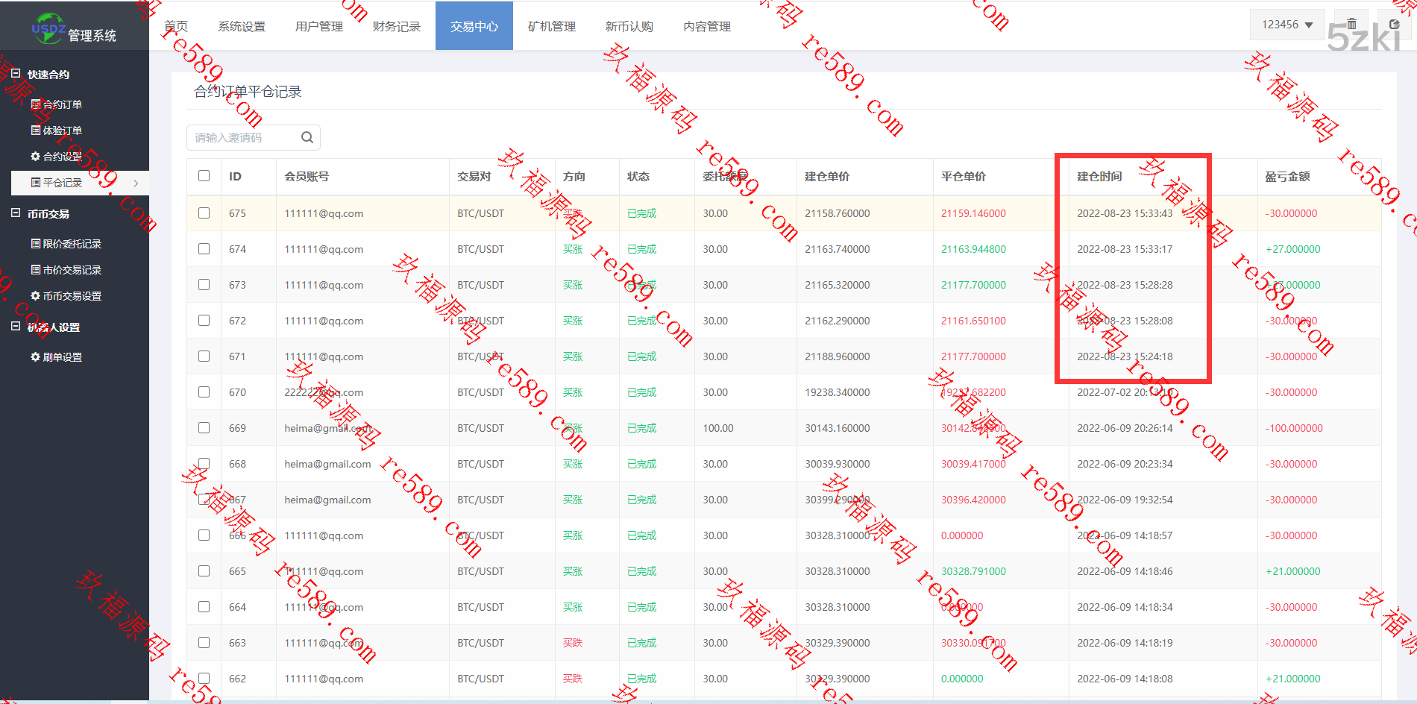Select the checkbox for order 672
1417x704 pixels.
pyautogui.click(x=204, y=321)
